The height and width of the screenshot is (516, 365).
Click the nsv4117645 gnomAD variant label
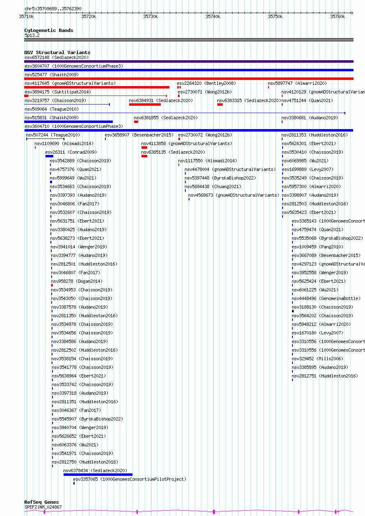70,83
